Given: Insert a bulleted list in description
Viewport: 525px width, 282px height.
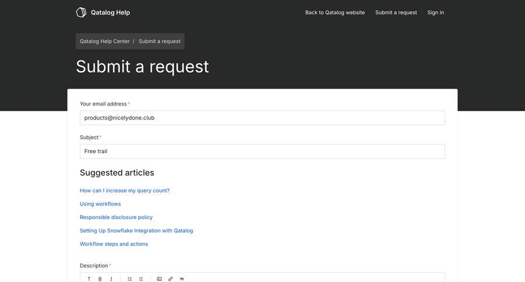Looking at the screenshot, I should (129, 279).
